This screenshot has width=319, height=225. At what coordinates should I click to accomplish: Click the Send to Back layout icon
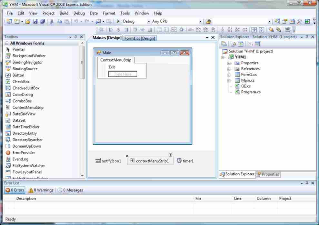[x=278, y=30]
